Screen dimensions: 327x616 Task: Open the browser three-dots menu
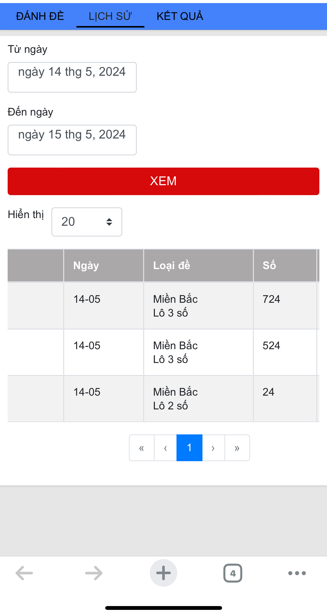point(297,573)
